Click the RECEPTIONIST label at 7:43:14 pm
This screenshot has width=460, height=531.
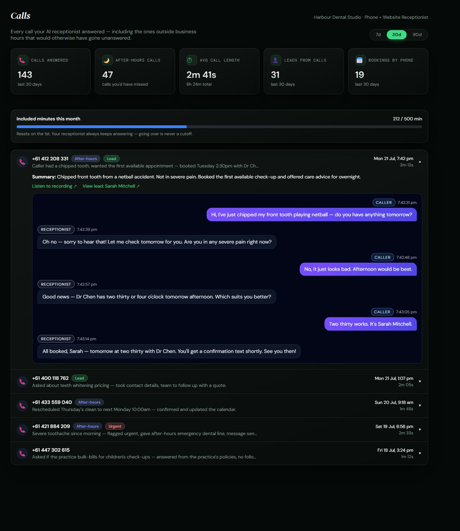coord(56,339)
